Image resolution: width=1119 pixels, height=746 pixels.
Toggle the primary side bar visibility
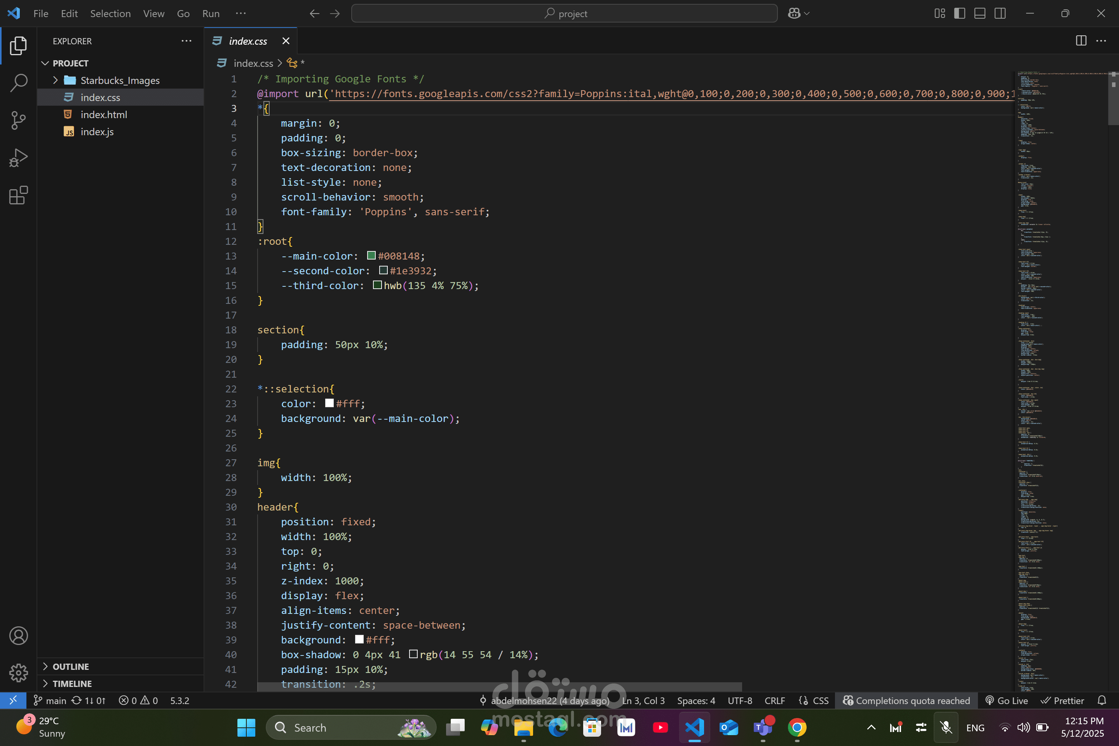pyautogui.click(x=960, y=13)
